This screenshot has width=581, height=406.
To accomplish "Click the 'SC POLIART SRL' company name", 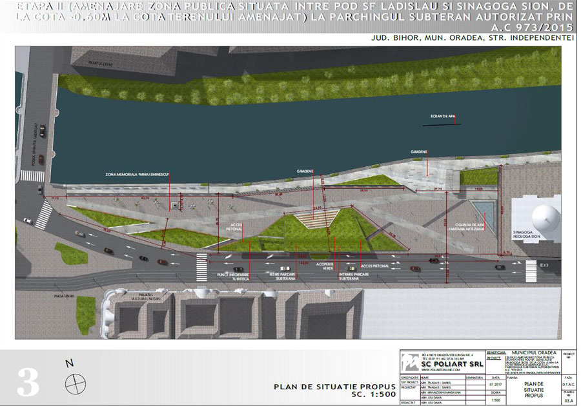I will pyautogui.click(x=452, y=364).
